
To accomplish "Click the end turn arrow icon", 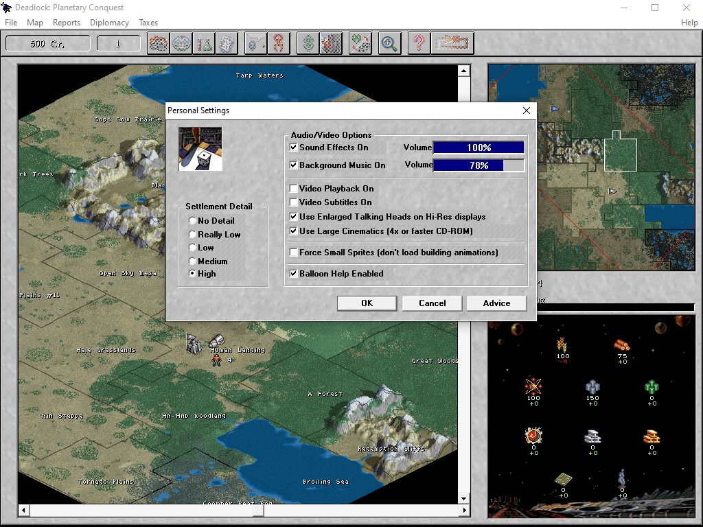I will (452, 43).
